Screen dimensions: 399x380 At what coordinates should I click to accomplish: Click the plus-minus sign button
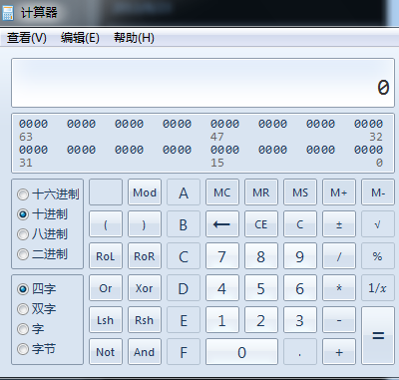(339, 224)
